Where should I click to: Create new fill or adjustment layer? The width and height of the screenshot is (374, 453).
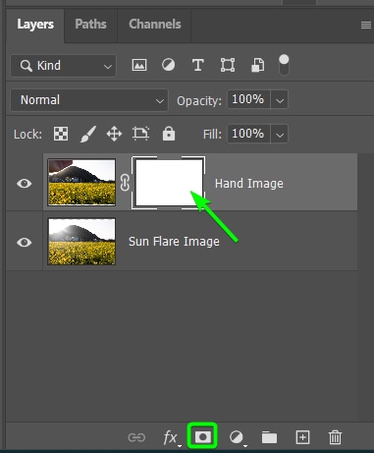(x=237, y=437)
